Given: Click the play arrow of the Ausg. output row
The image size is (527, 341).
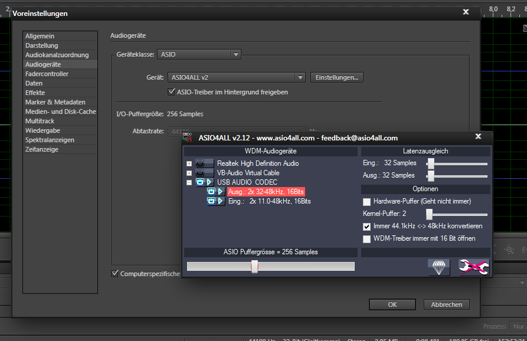Looking at the screenshot, I should click(221, 192).
